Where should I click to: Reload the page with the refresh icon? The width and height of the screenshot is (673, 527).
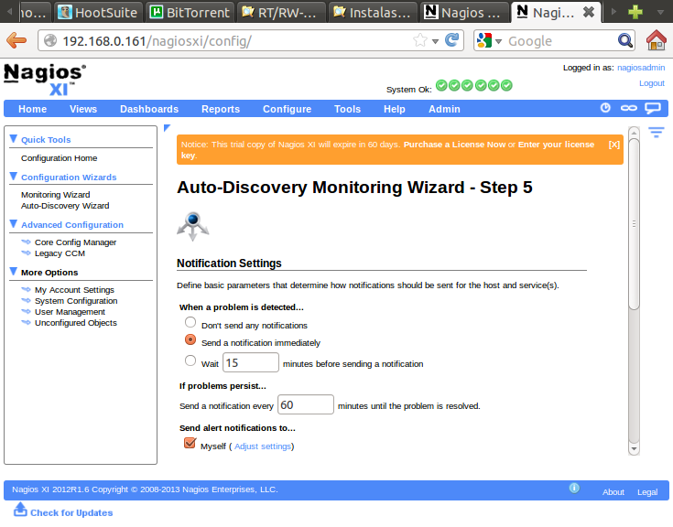pos(451,40)
